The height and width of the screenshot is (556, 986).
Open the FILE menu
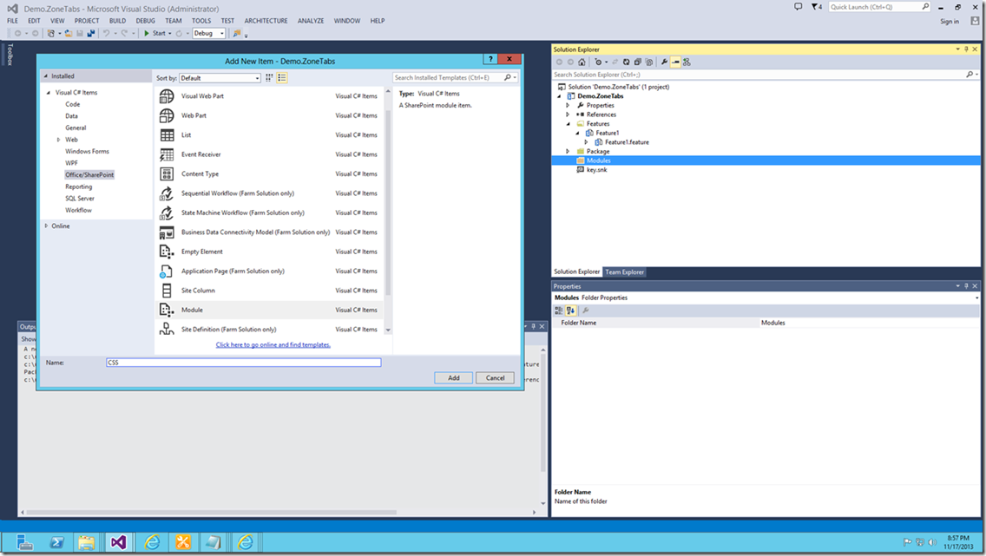pos(12,21)
